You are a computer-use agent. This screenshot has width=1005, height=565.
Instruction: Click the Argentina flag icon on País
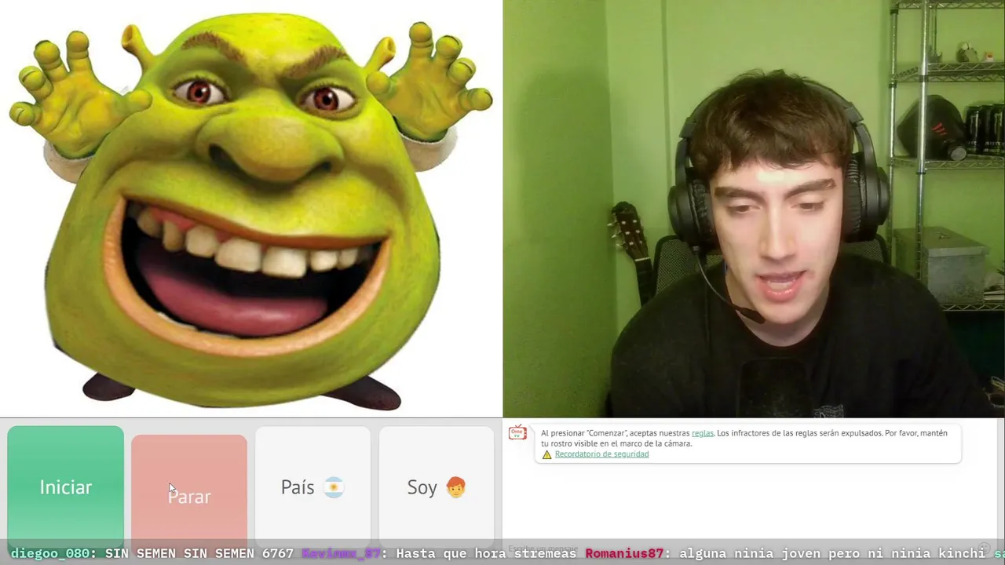point(334,487)
